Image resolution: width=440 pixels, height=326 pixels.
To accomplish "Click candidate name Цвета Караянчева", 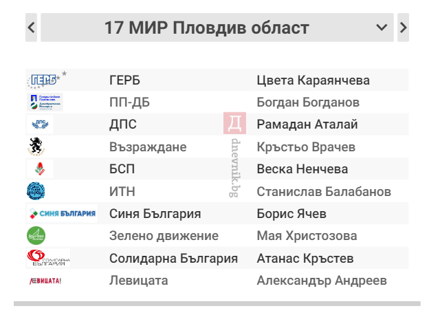I will point(313,80).
